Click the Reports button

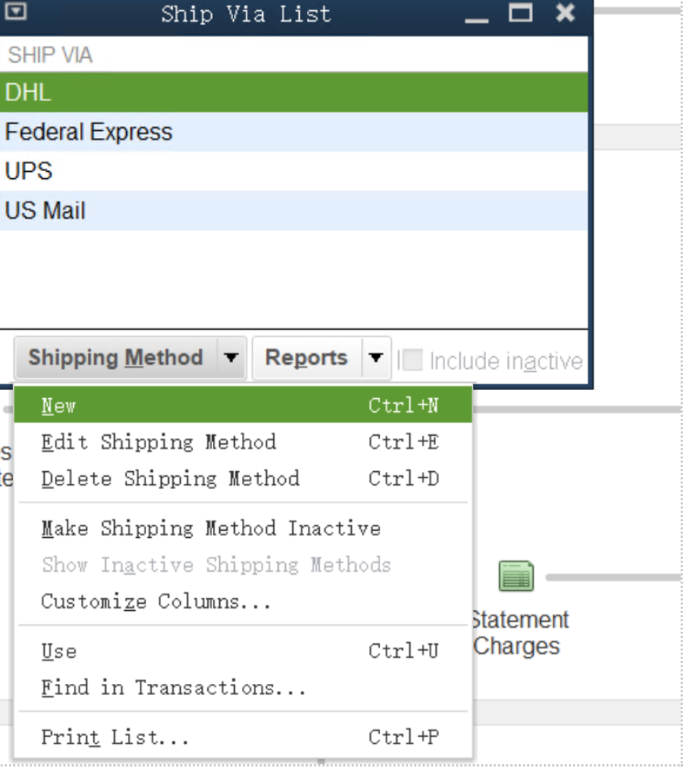[306, 358]
